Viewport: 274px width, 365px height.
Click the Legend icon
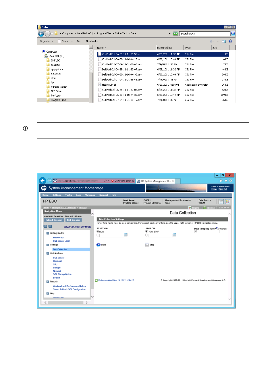click(x=190, y=208)
